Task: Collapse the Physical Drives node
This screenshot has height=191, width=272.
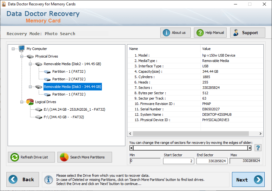Action: click(x=22, y=56)
